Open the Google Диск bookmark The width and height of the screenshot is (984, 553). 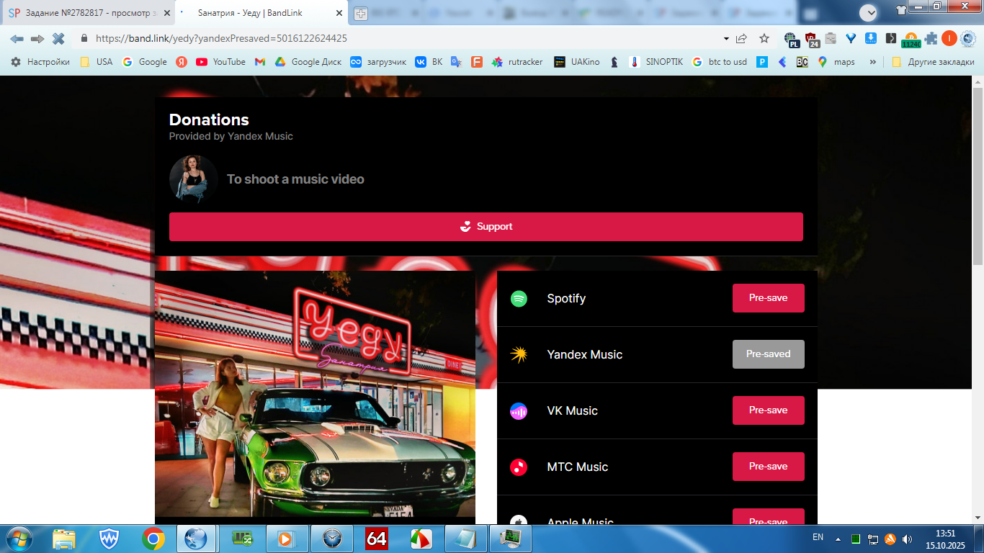[x=308, y=62]
